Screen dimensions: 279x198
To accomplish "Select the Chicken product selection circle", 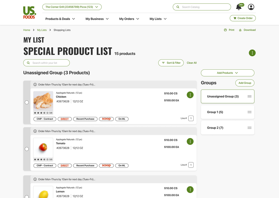I will pyautogui.click(x=27, y=102).
